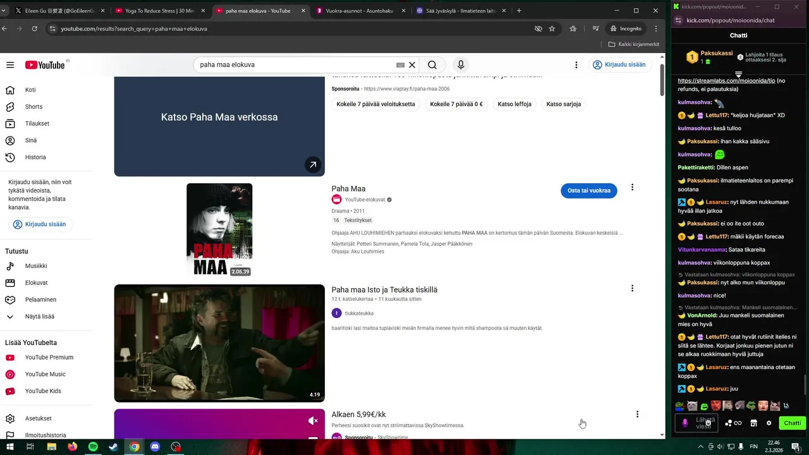
Task: Open Chrome media controls icon
Action: [x=596, y=28]
